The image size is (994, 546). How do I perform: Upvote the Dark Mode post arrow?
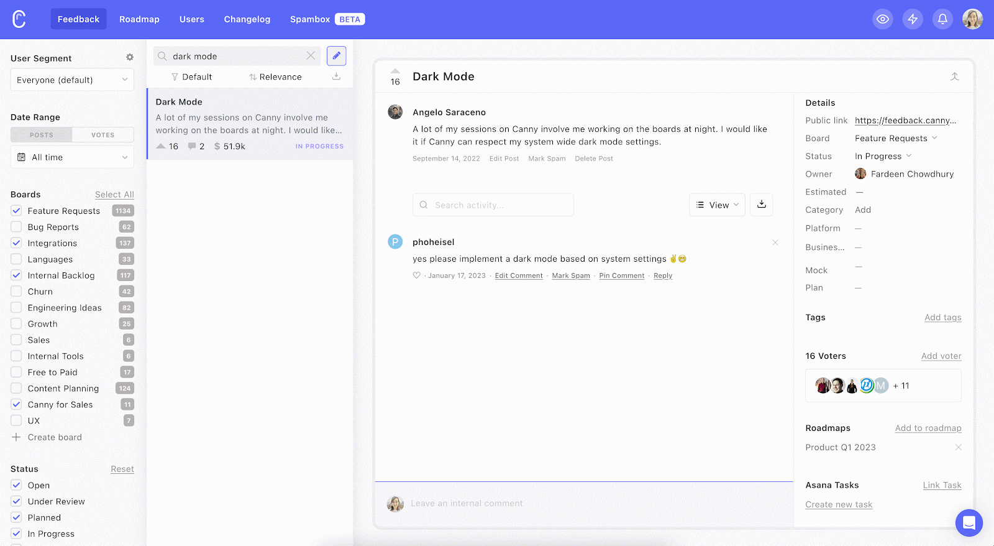click(395, 71)
